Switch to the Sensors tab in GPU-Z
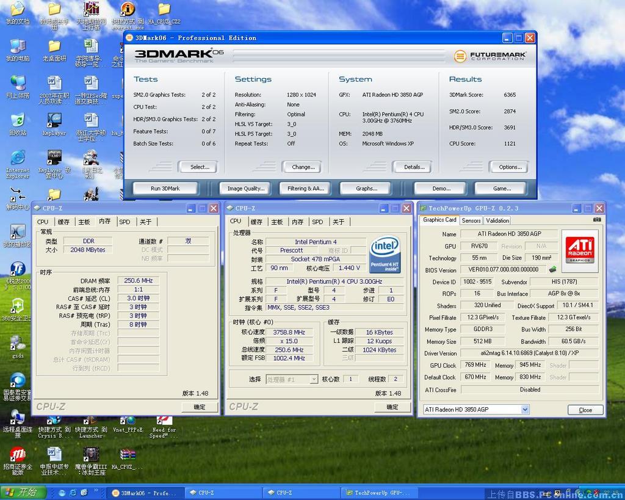Viewport: 625px width, 500px height. 471,220
